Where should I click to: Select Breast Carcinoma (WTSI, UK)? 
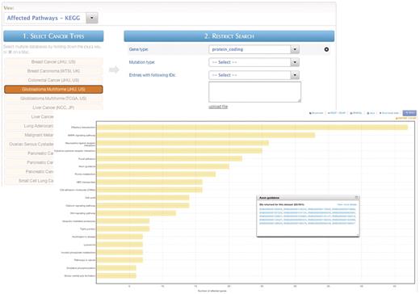click(x=53, y=71)
